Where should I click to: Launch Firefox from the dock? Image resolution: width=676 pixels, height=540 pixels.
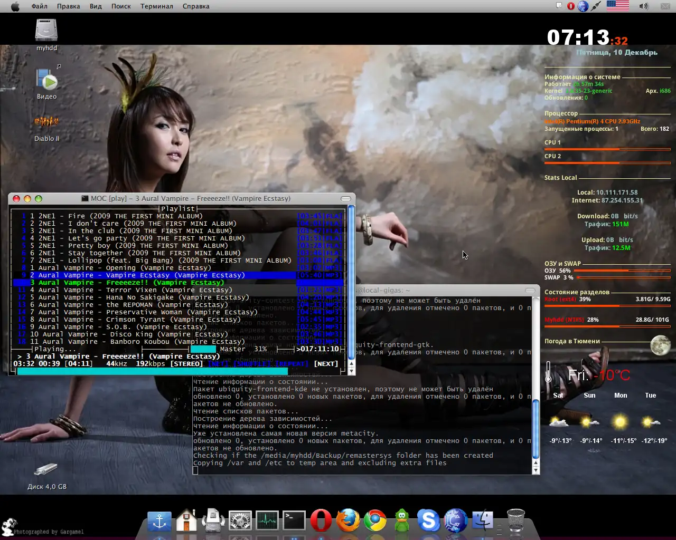348,521
